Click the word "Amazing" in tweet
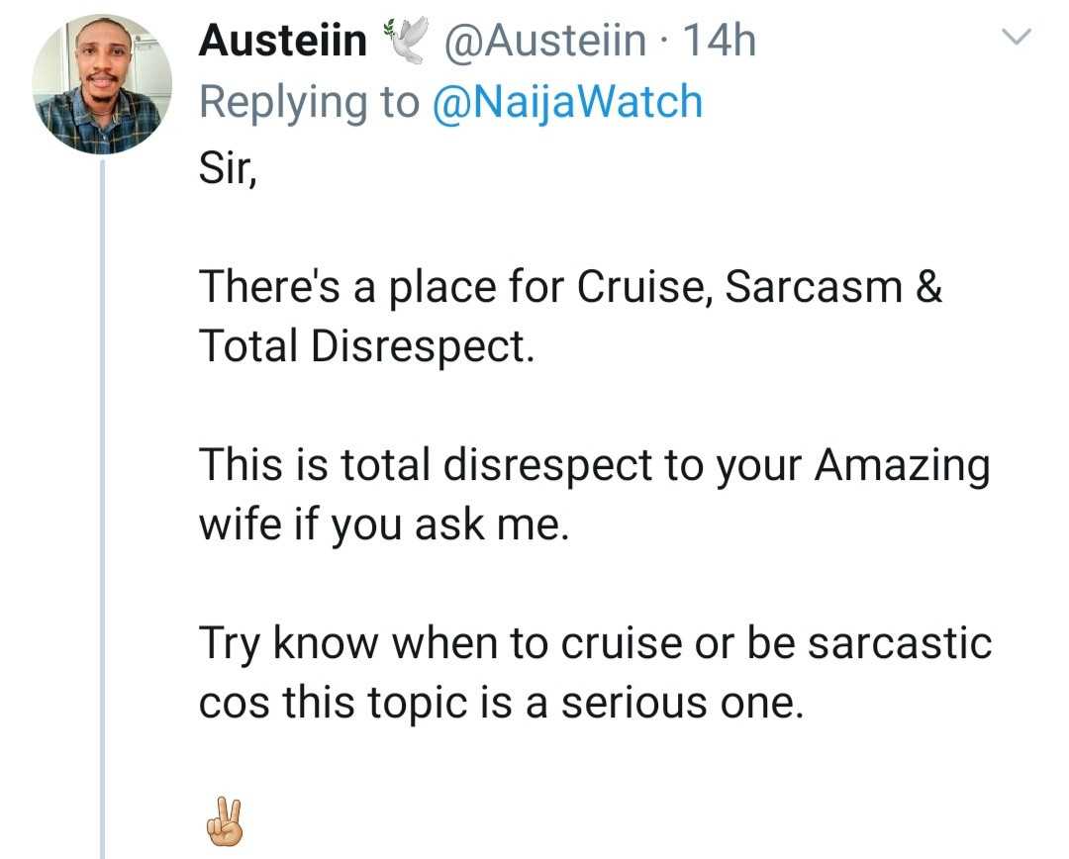The image size is (1069, 859). coord(902,465)
